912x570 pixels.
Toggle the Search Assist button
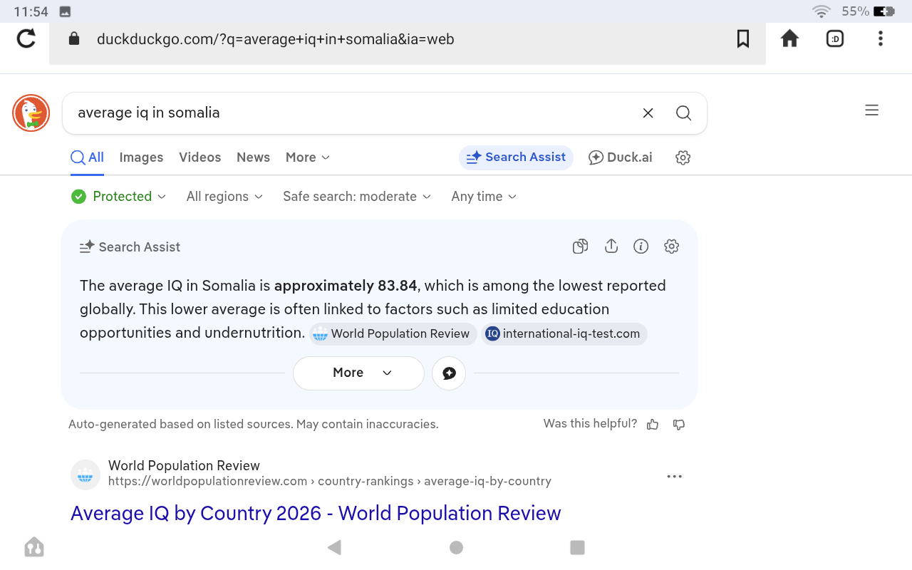point(516,157)
